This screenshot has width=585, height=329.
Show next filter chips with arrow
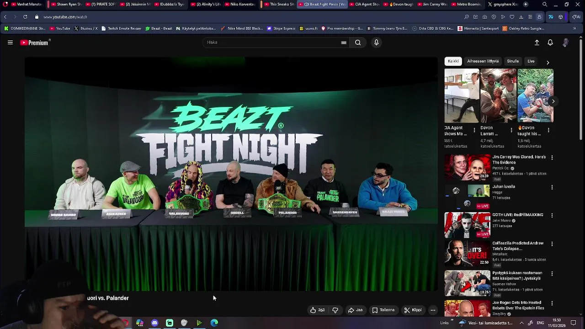pyautogui.click(x=548, y=62)
